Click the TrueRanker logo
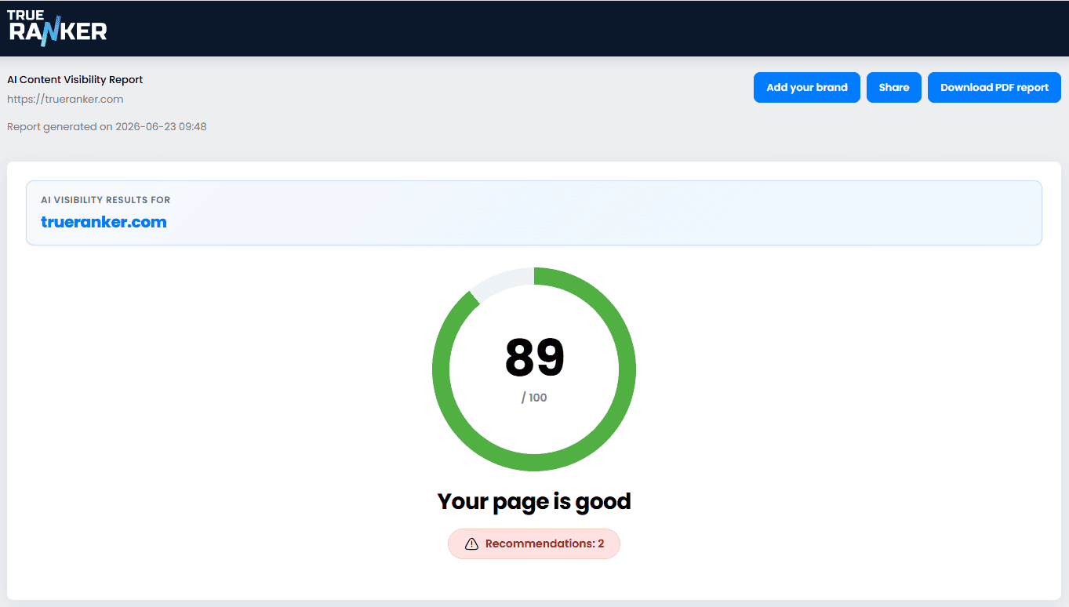This screenshot has width=1069, height=607. [x=57, y=27]
